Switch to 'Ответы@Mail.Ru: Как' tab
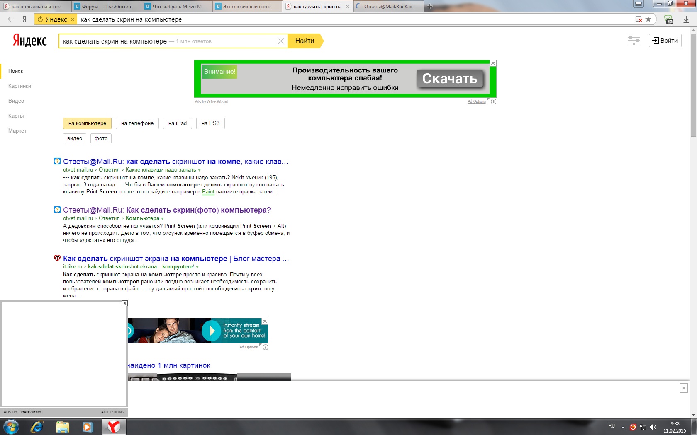Viewport: 697px width, 435px height. [x=388, y=7]
